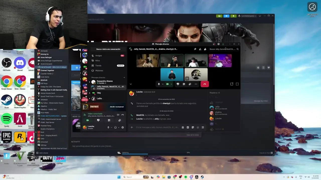Open Discord inbox icon in title bar
Viewport: 321px width, 180px height.
pos(214,44)
